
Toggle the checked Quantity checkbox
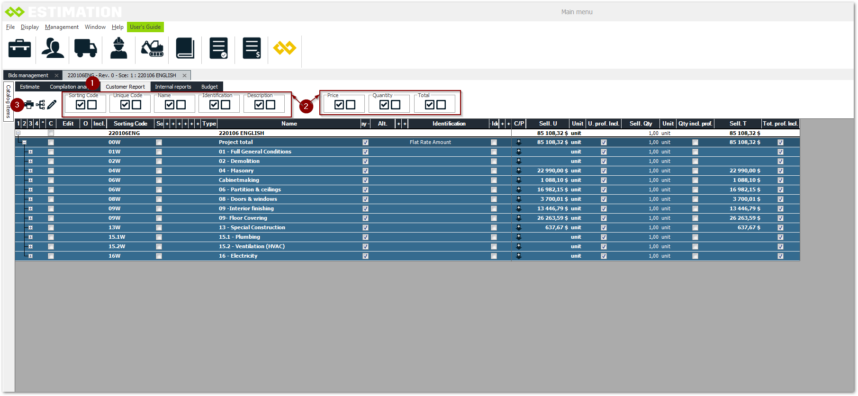pos(384,105)
